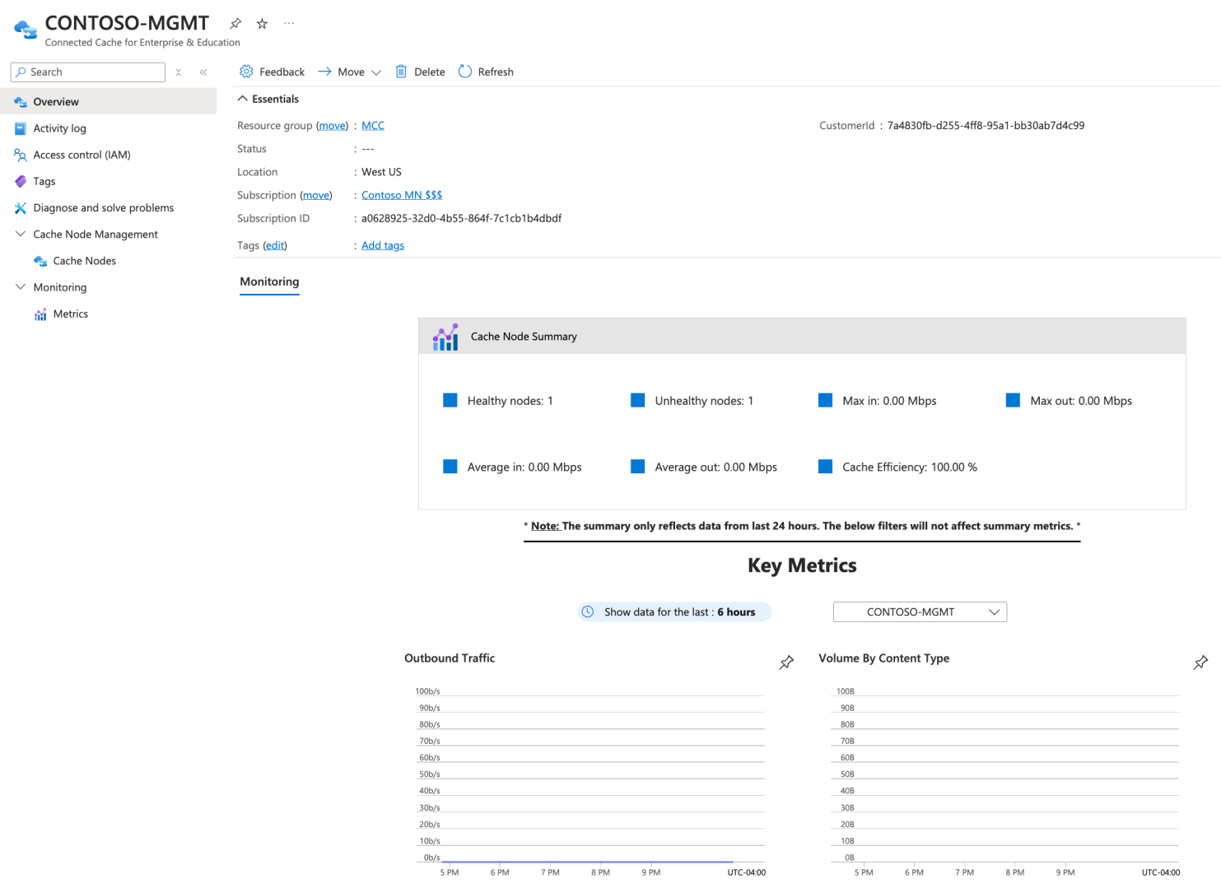Select the Monitoring tab

click(x=269, y=281)
